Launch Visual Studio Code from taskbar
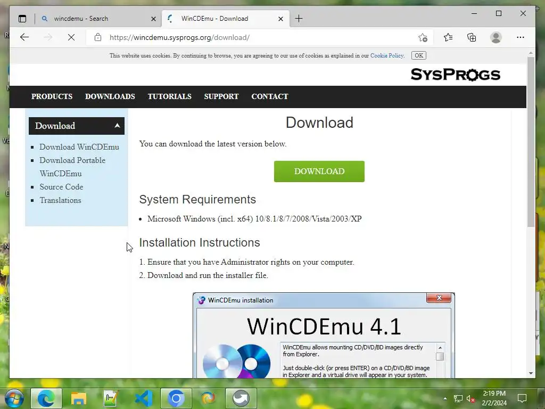The width and height of the screenshot is (545, 409). pyautogui.click(x=143, y=398)
